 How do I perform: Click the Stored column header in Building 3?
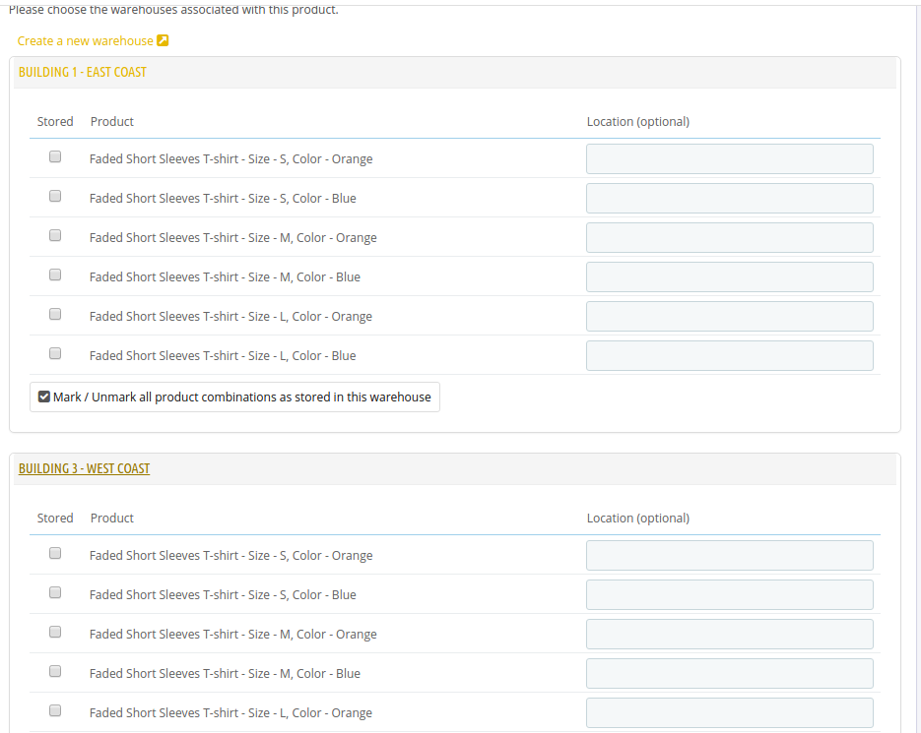55,519
